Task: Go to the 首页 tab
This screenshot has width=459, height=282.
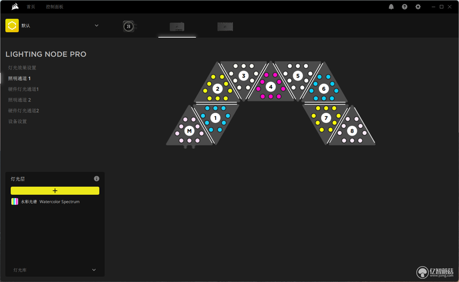Action: [31, 7]
